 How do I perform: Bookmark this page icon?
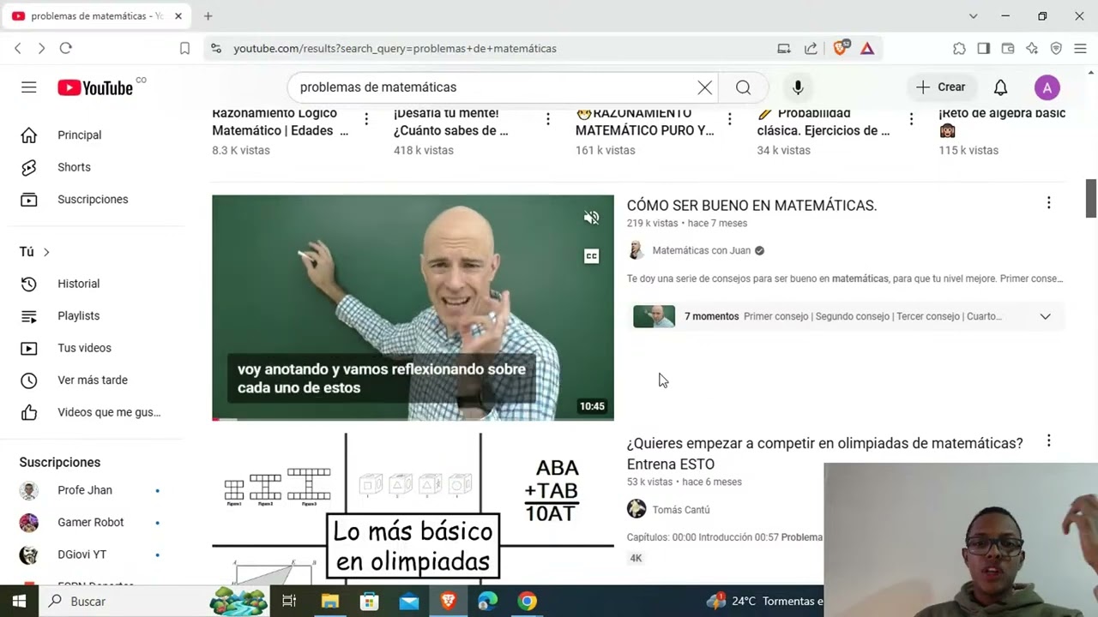(184, 49)
